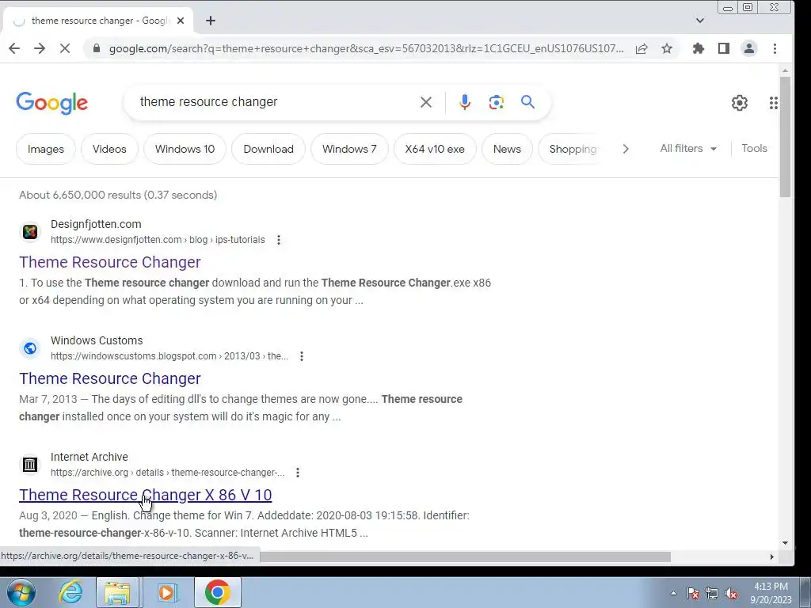Click the archive.org URL breadcrumb
The image size is (811, 608).
(x=168, y=473)
